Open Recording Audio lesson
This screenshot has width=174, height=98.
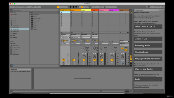[148, 45]
